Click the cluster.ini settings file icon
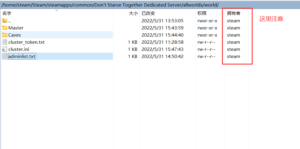This screenshot has height=149, width=300. tap(5, 49)
